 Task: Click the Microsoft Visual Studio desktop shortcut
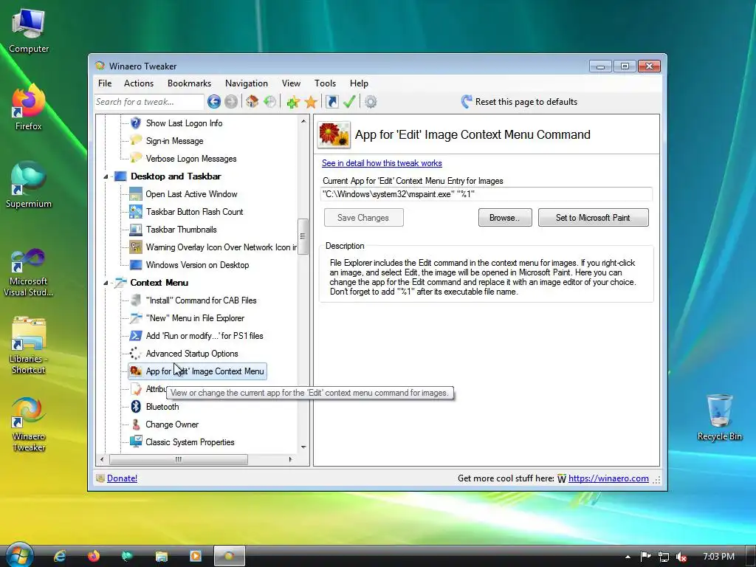click(x=29, y=272)
